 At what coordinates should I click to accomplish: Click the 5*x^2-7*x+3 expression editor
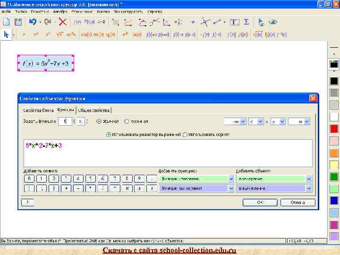coord(168,153)
